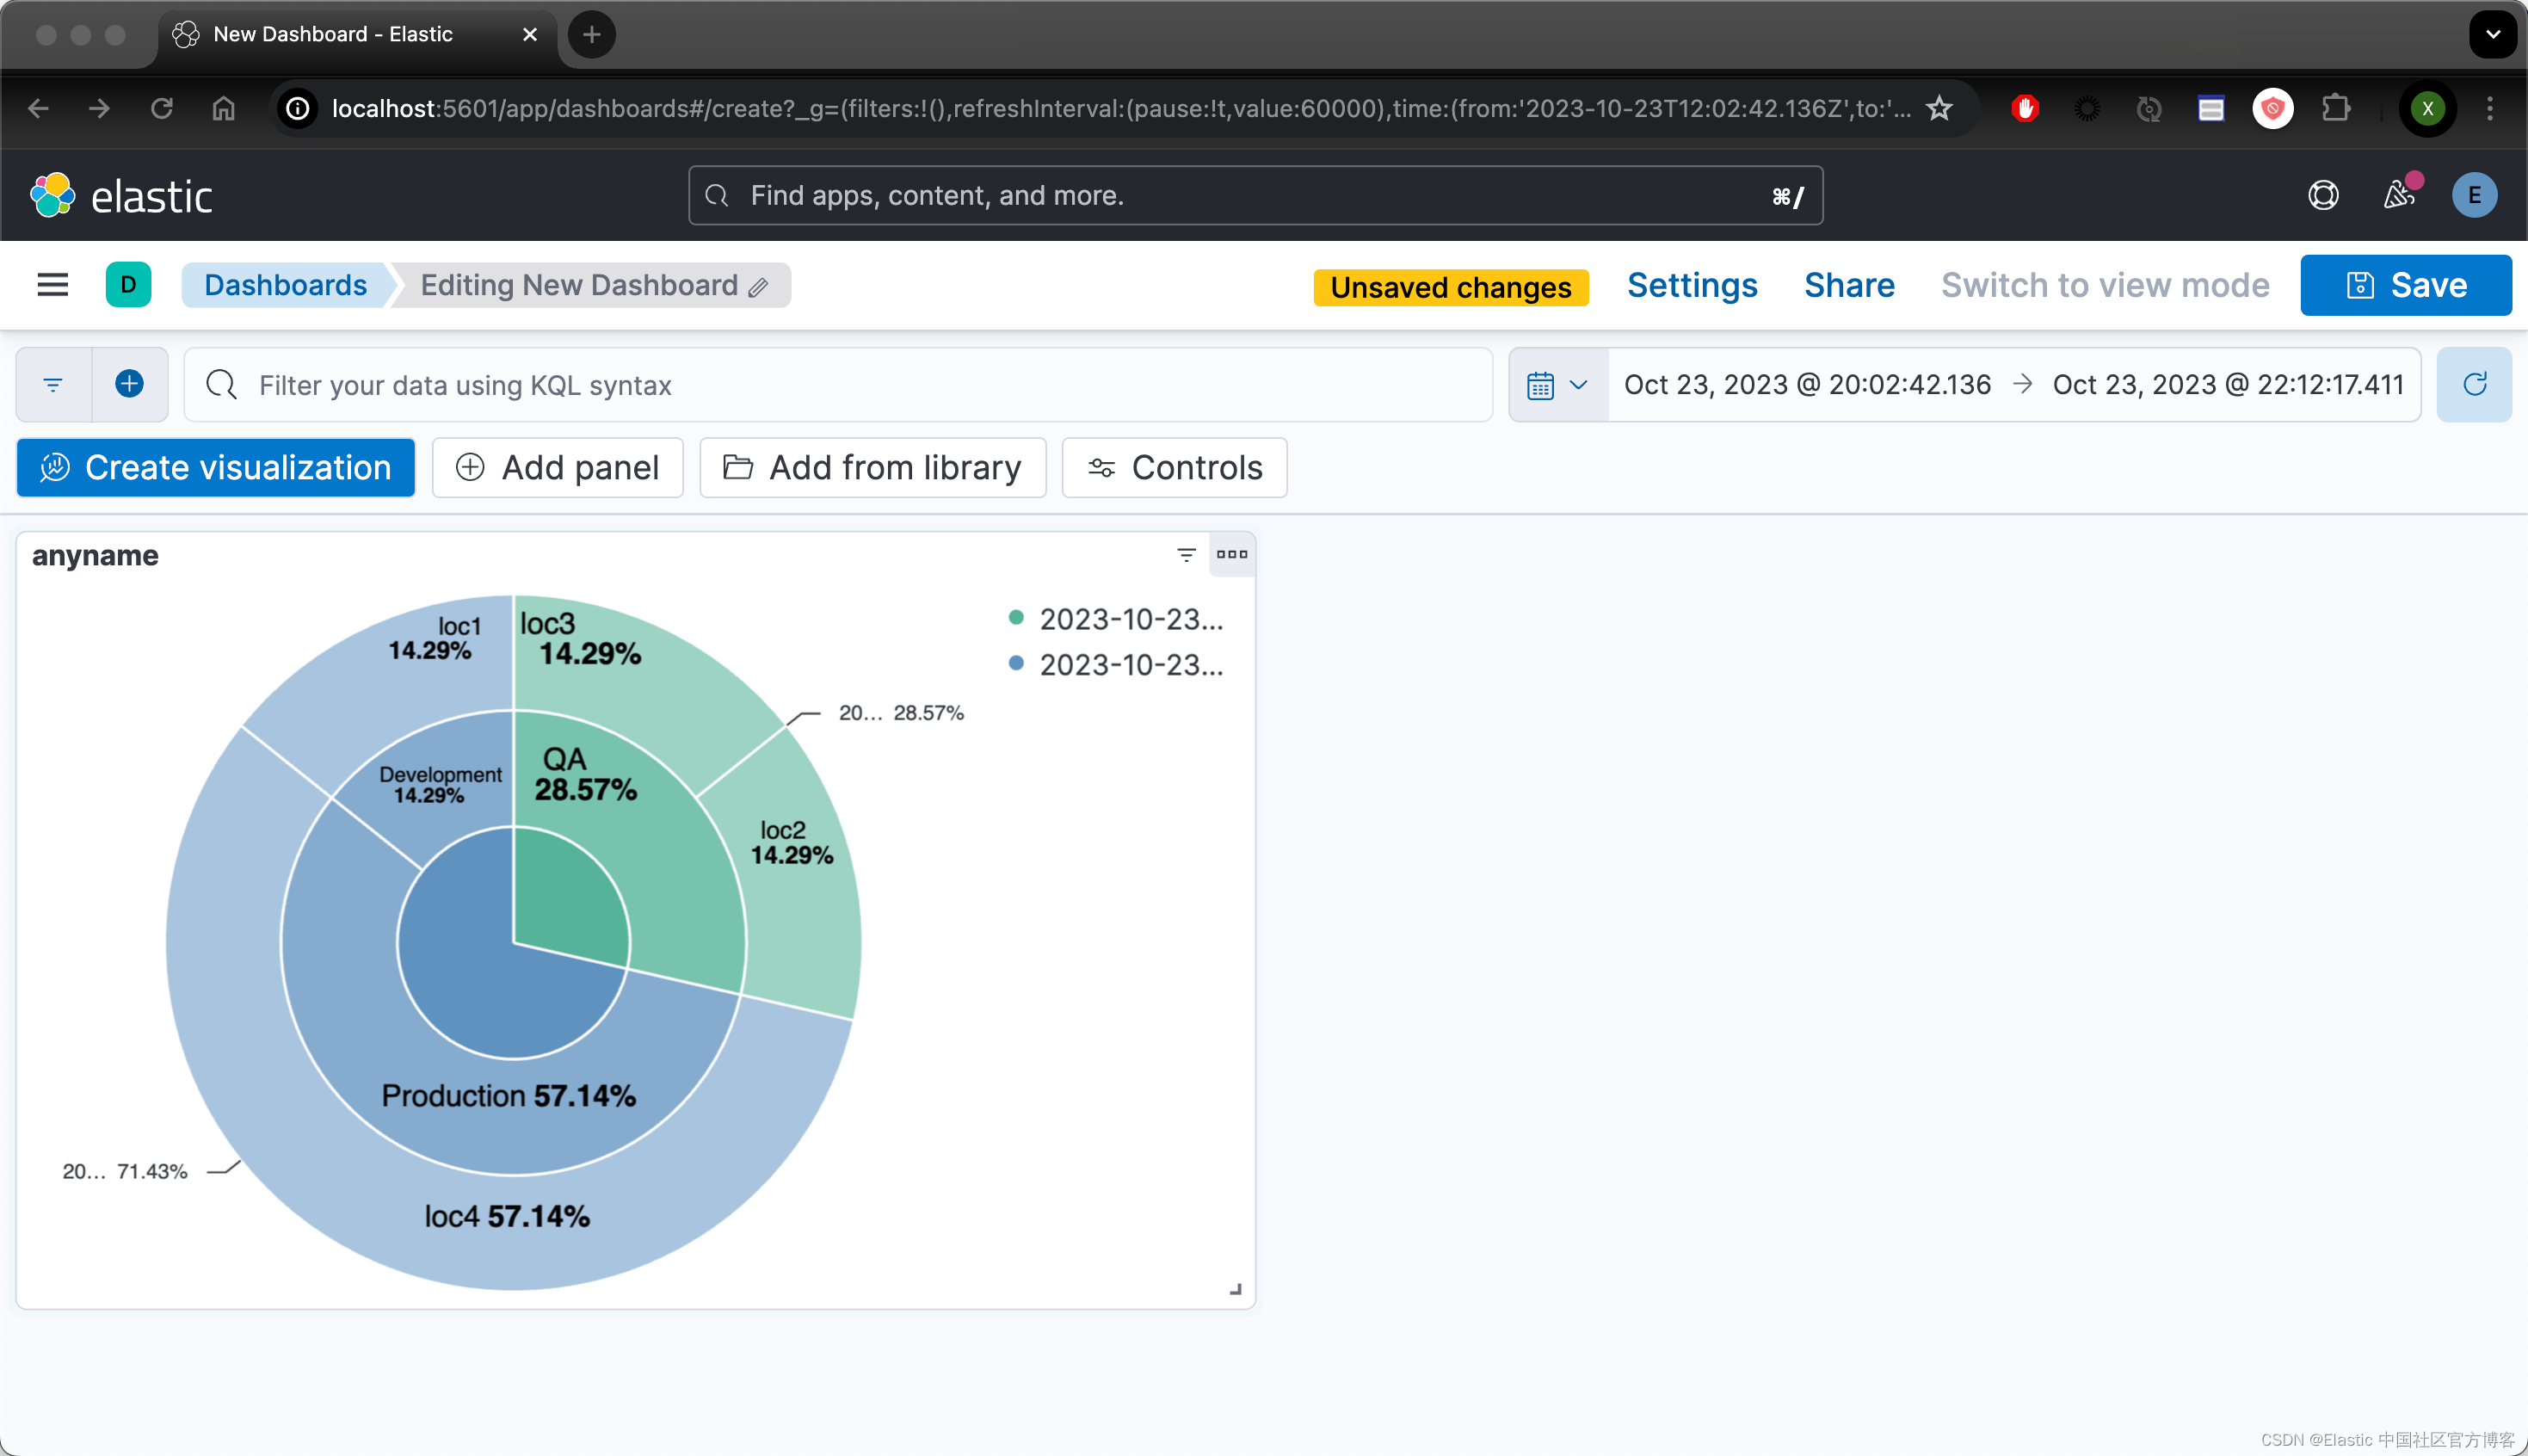The image size is (2528, 1456).
Task: Click the refresh query button
Action: (x=2474, y=384)
